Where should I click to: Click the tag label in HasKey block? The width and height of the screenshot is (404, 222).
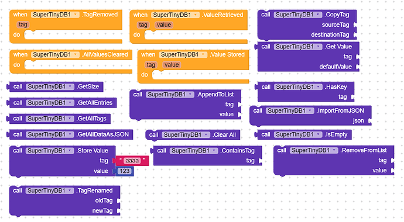tap(343, 97)
